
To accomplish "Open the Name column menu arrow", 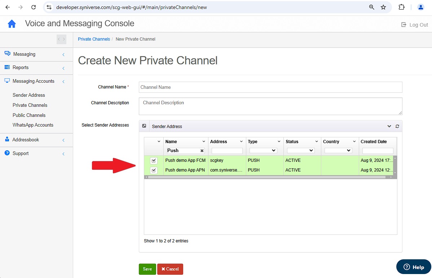I will point(204,141).
